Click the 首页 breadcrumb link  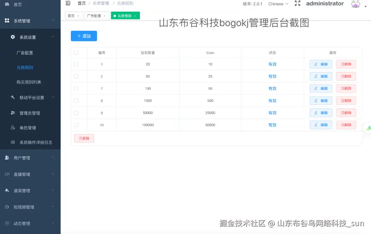[x=82, y=3]
